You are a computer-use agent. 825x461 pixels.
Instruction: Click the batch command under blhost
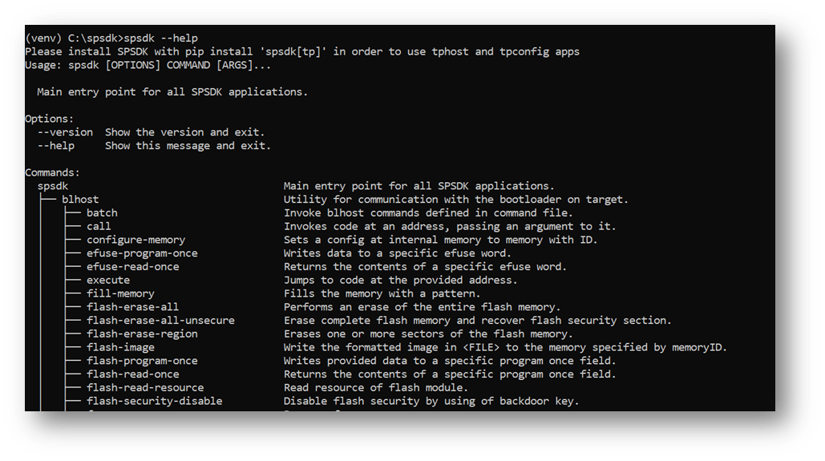click(x=102, y=213)
